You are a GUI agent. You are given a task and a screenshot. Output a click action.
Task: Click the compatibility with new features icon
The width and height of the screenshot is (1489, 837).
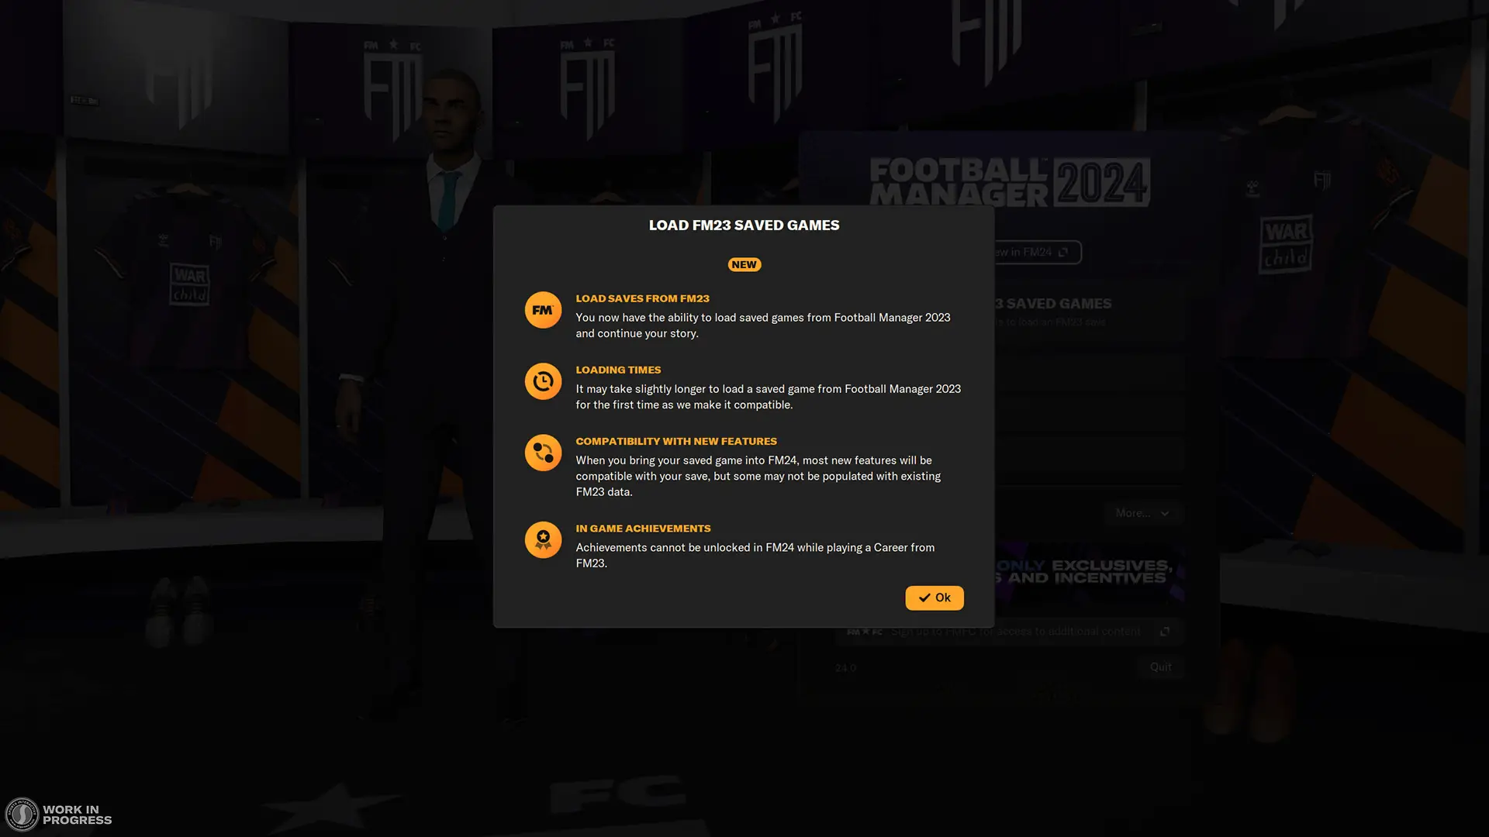coord(543,453)
